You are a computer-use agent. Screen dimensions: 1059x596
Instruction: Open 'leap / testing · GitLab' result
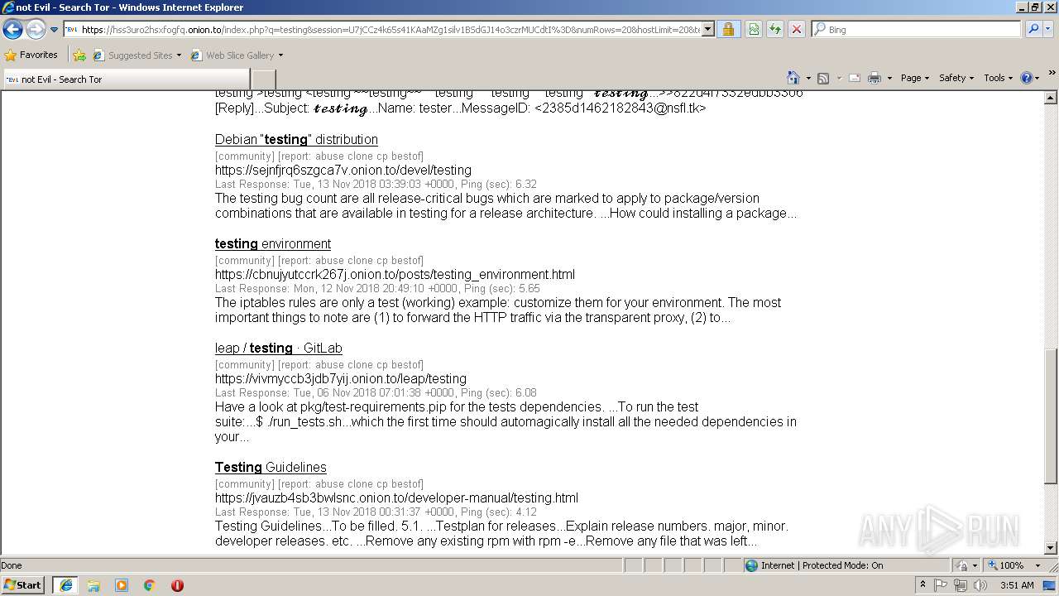279,348
